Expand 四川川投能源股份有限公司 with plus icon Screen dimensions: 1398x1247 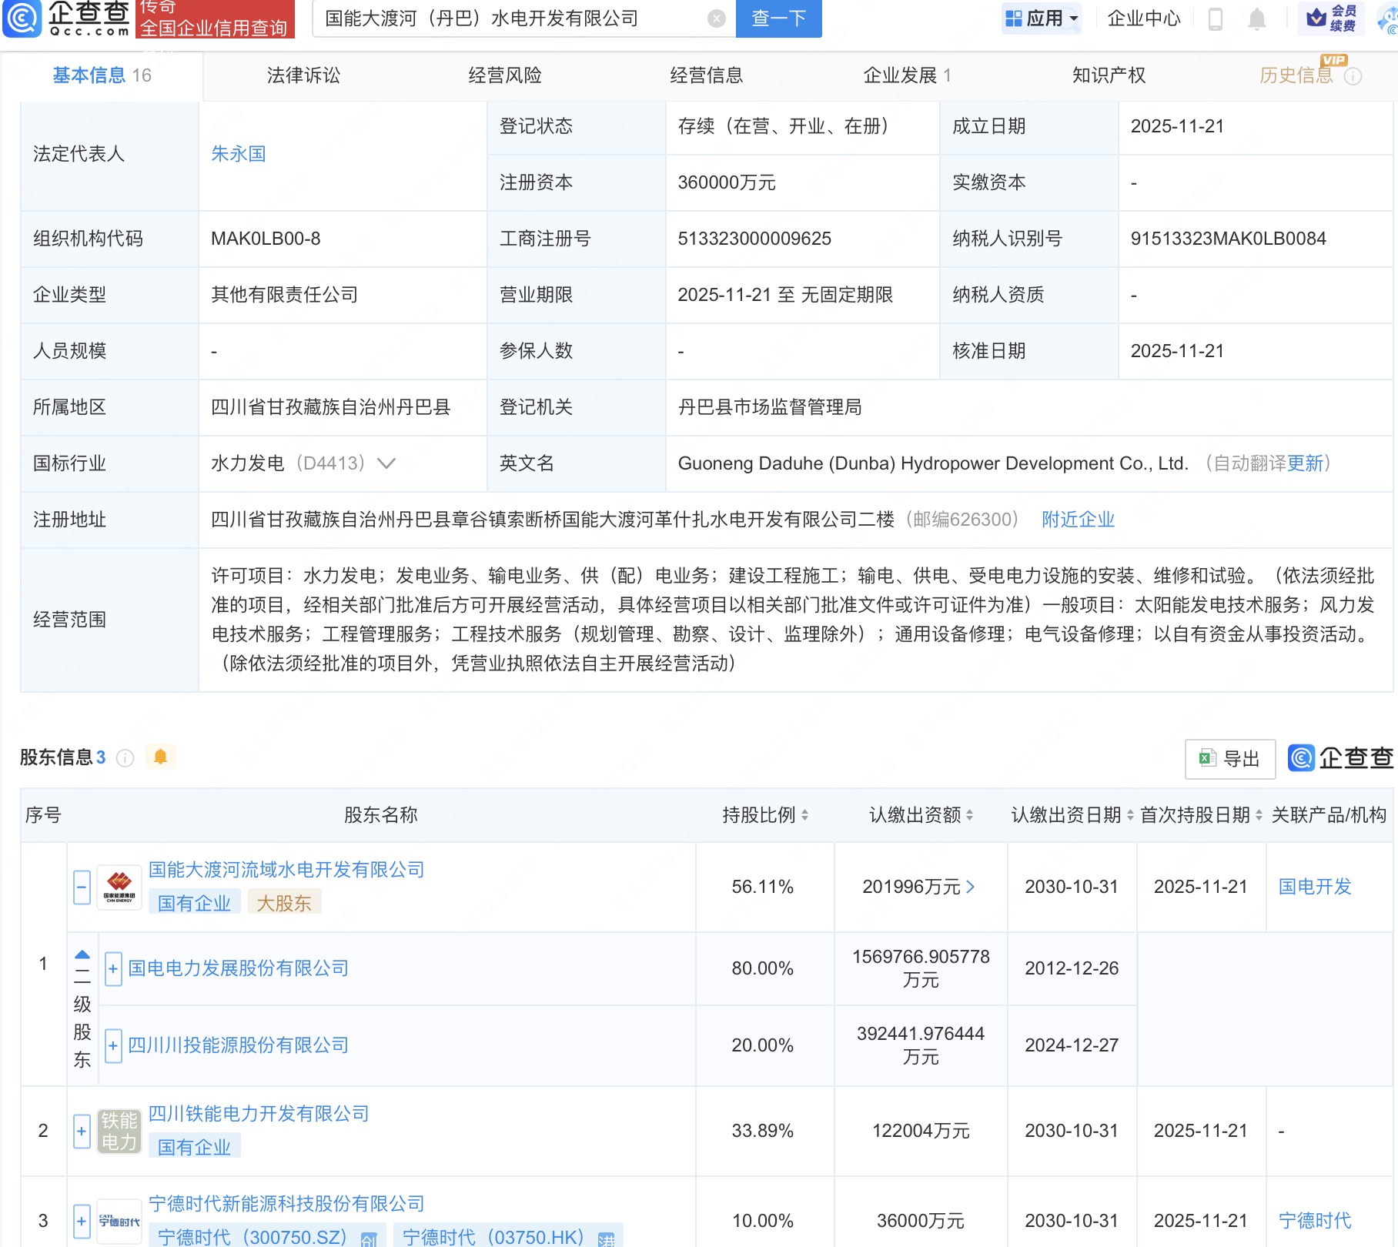tap(113, 1045)
